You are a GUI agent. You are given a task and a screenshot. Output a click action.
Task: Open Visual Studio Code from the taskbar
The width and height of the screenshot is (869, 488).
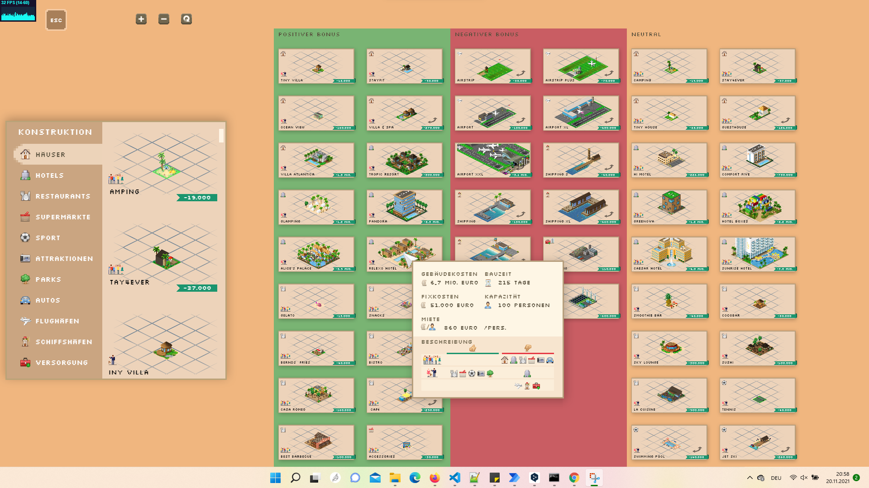point(454,478)
